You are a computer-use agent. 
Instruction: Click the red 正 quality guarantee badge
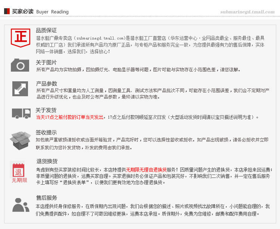click(21, 38)
